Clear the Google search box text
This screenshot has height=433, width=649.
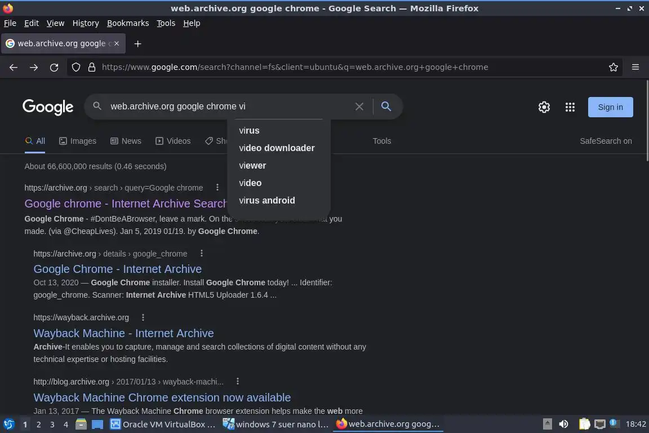pyautogui.click(x=359, y=107)
